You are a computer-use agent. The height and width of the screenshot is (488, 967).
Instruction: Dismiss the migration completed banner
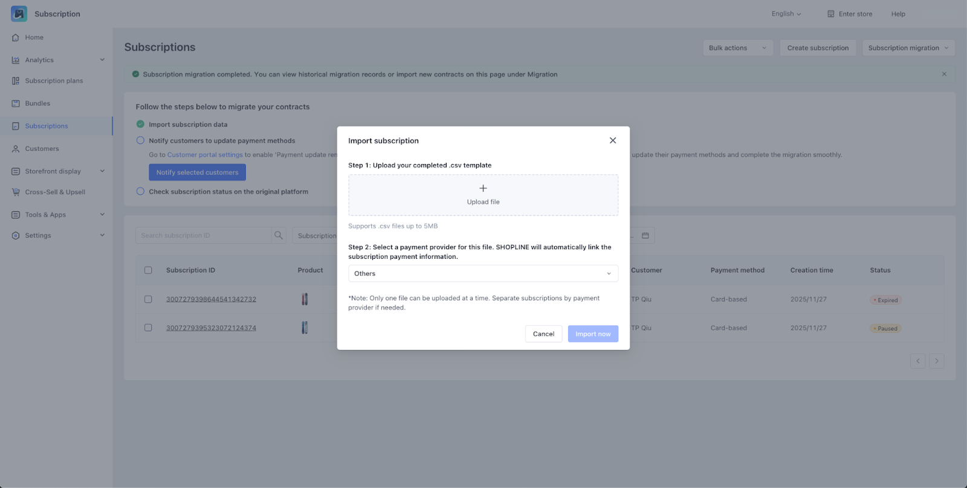click(x=944, y=74)
